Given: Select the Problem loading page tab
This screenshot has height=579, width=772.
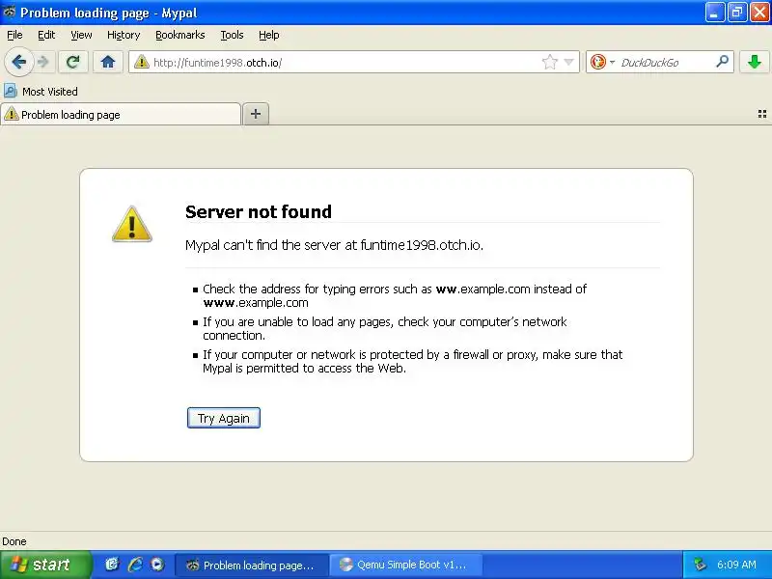Looking at the screenshot, I should [122, 115].
